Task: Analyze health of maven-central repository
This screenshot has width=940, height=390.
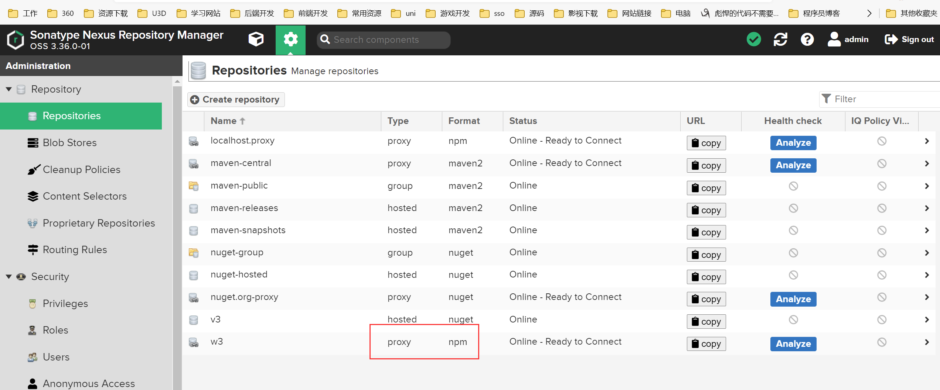Action: [793, 166]
